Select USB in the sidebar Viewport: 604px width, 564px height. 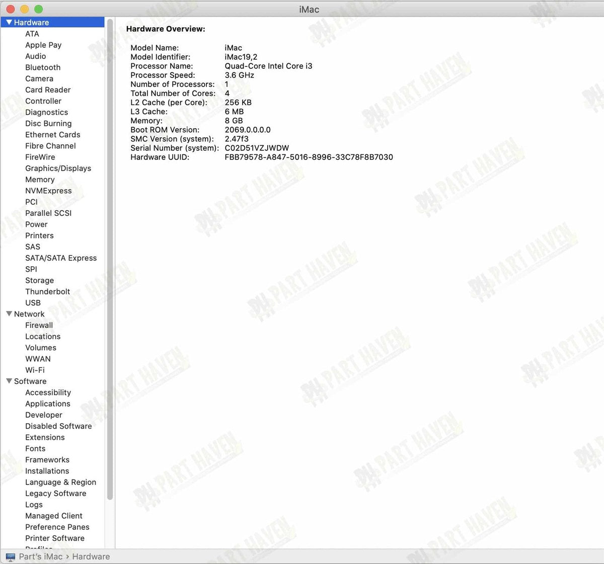[x=33, y=302]
